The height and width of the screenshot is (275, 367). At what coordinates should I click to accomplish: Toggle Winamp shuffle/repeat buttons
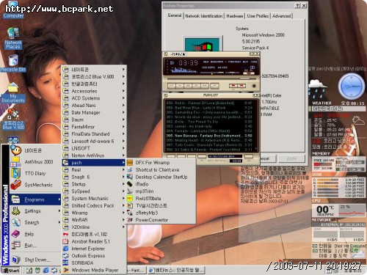point(237,86)
